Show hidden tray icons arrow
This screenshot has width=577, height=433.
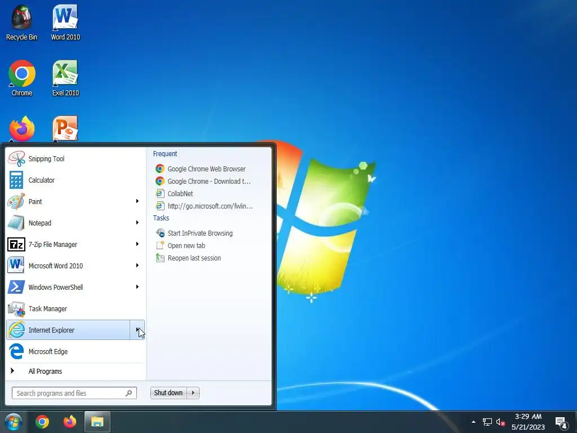[x=473, y=422]
